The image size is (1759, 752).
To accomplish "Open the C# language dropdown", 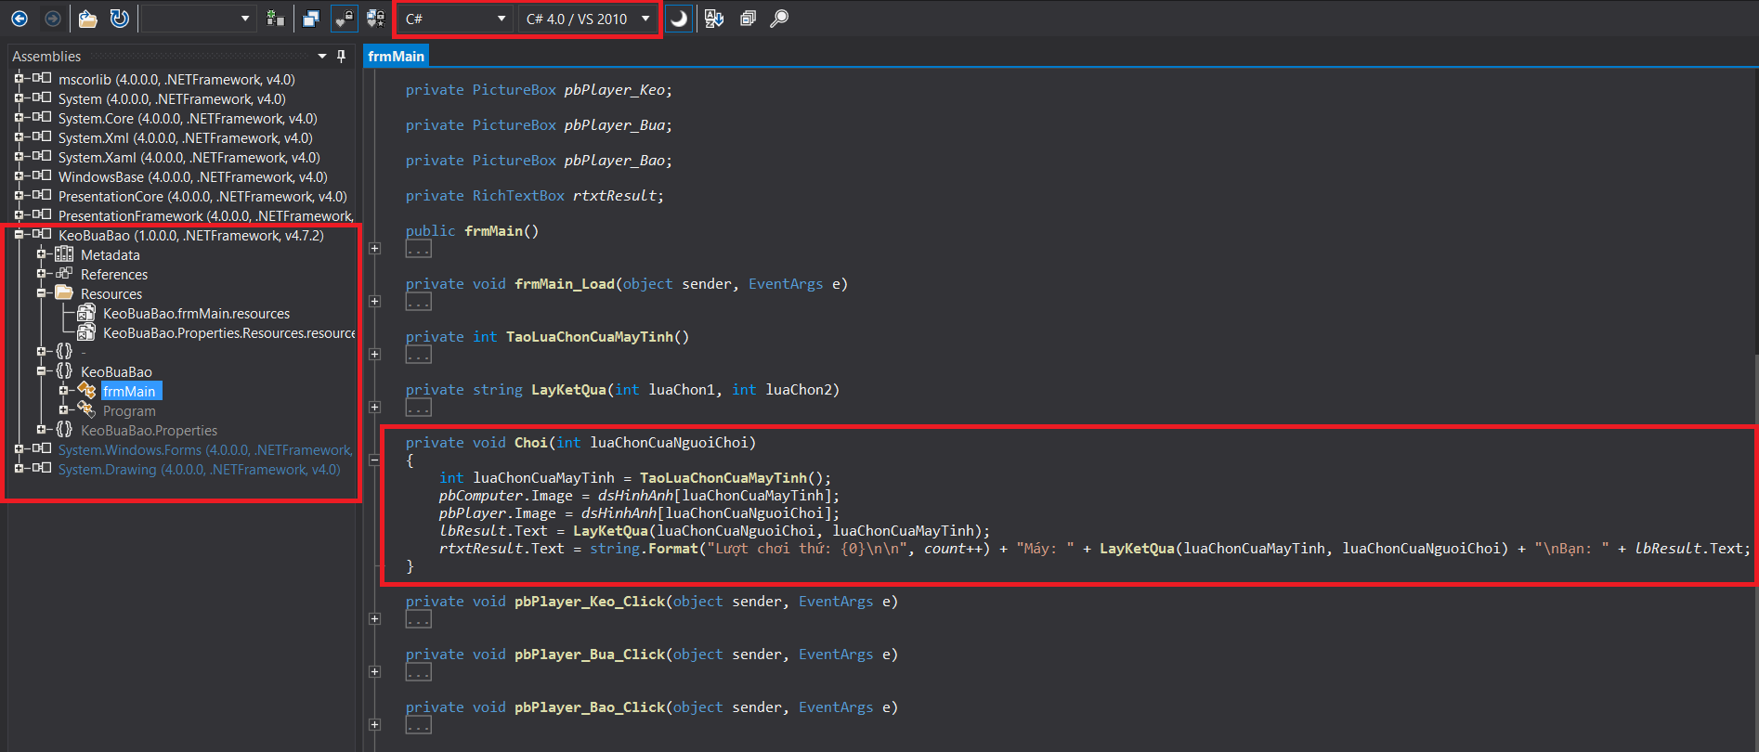I will (455, 19).
